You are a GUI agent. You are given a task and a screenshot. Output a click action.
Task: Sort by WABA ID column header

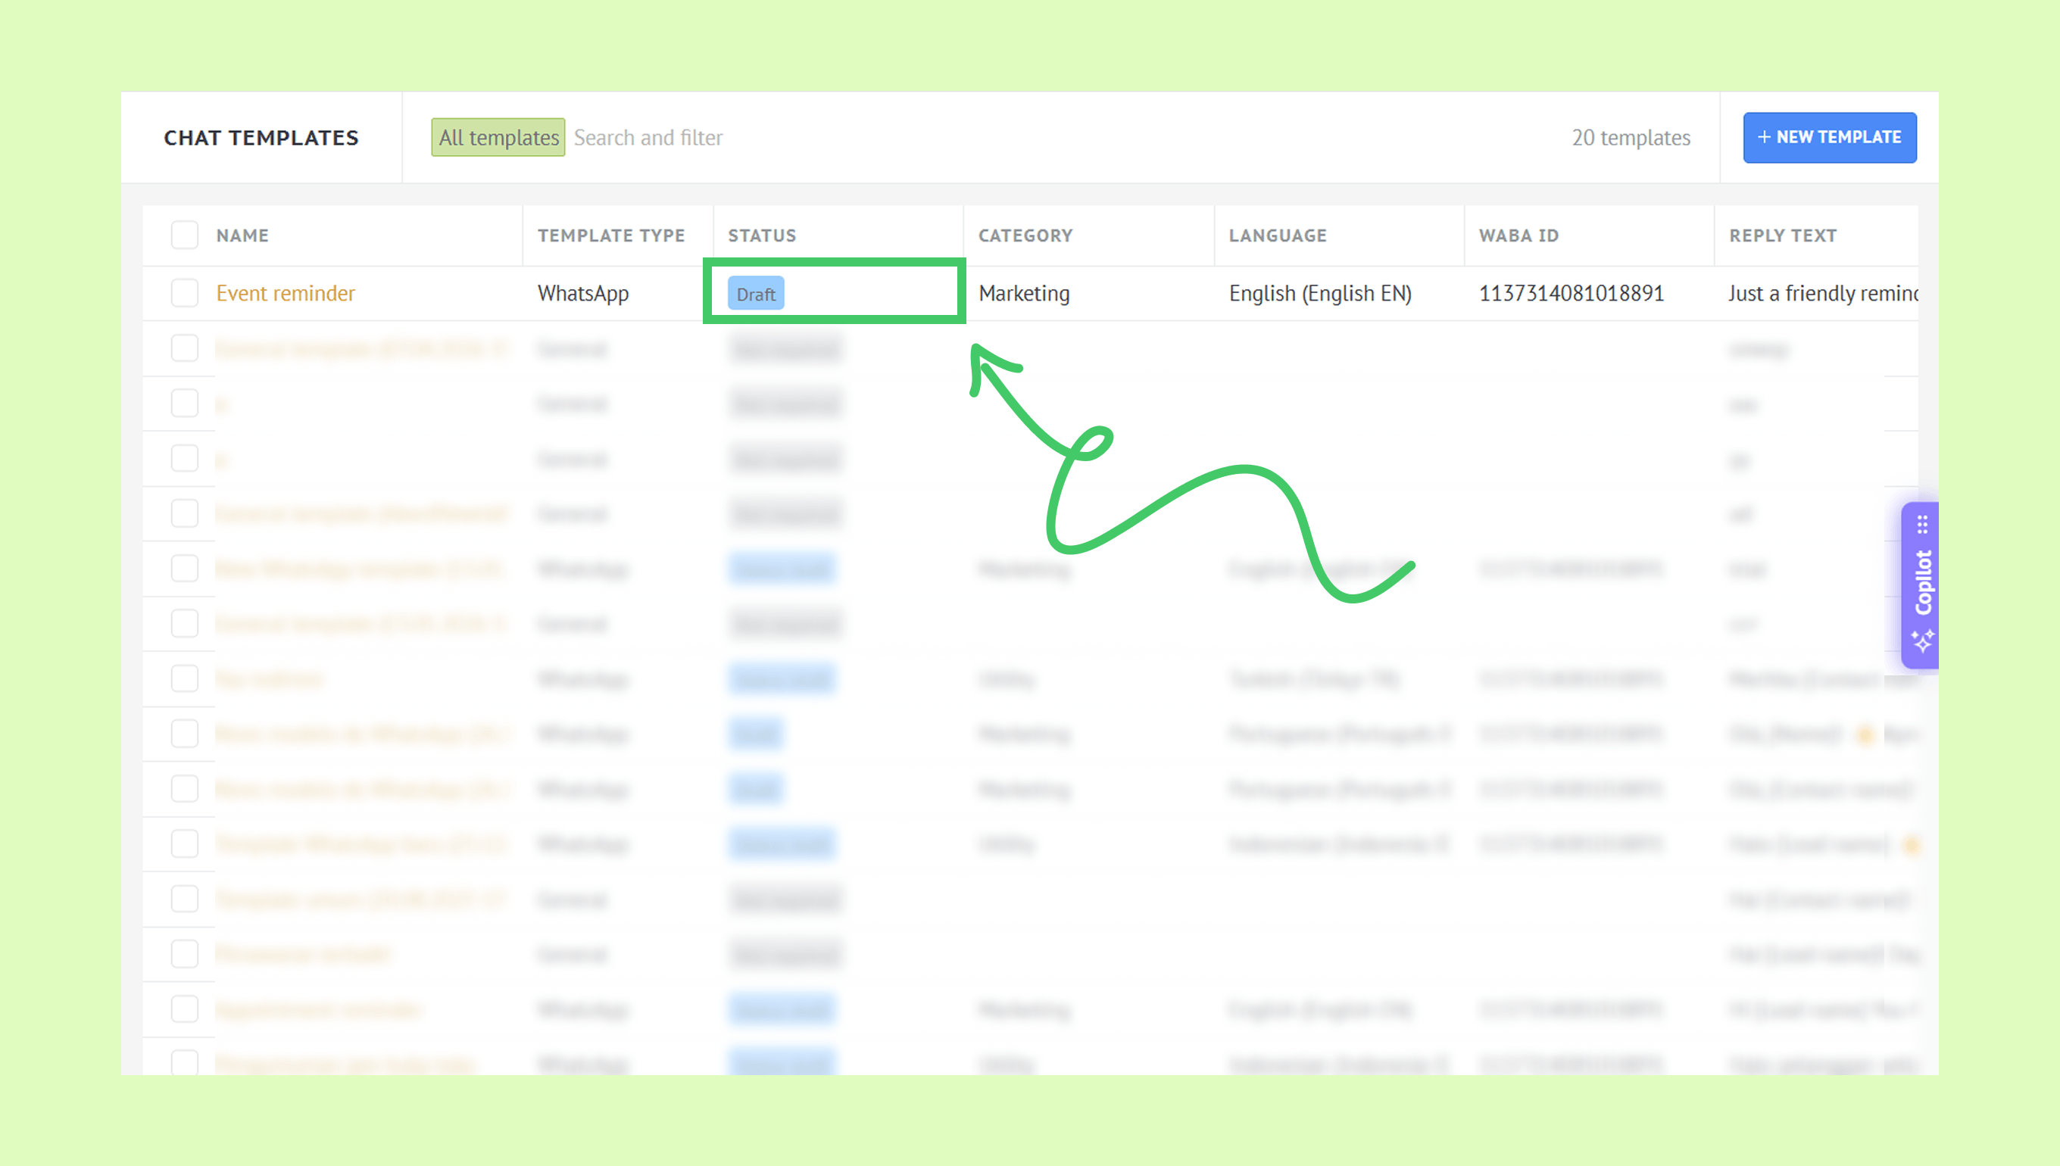tap(1518, 235)
